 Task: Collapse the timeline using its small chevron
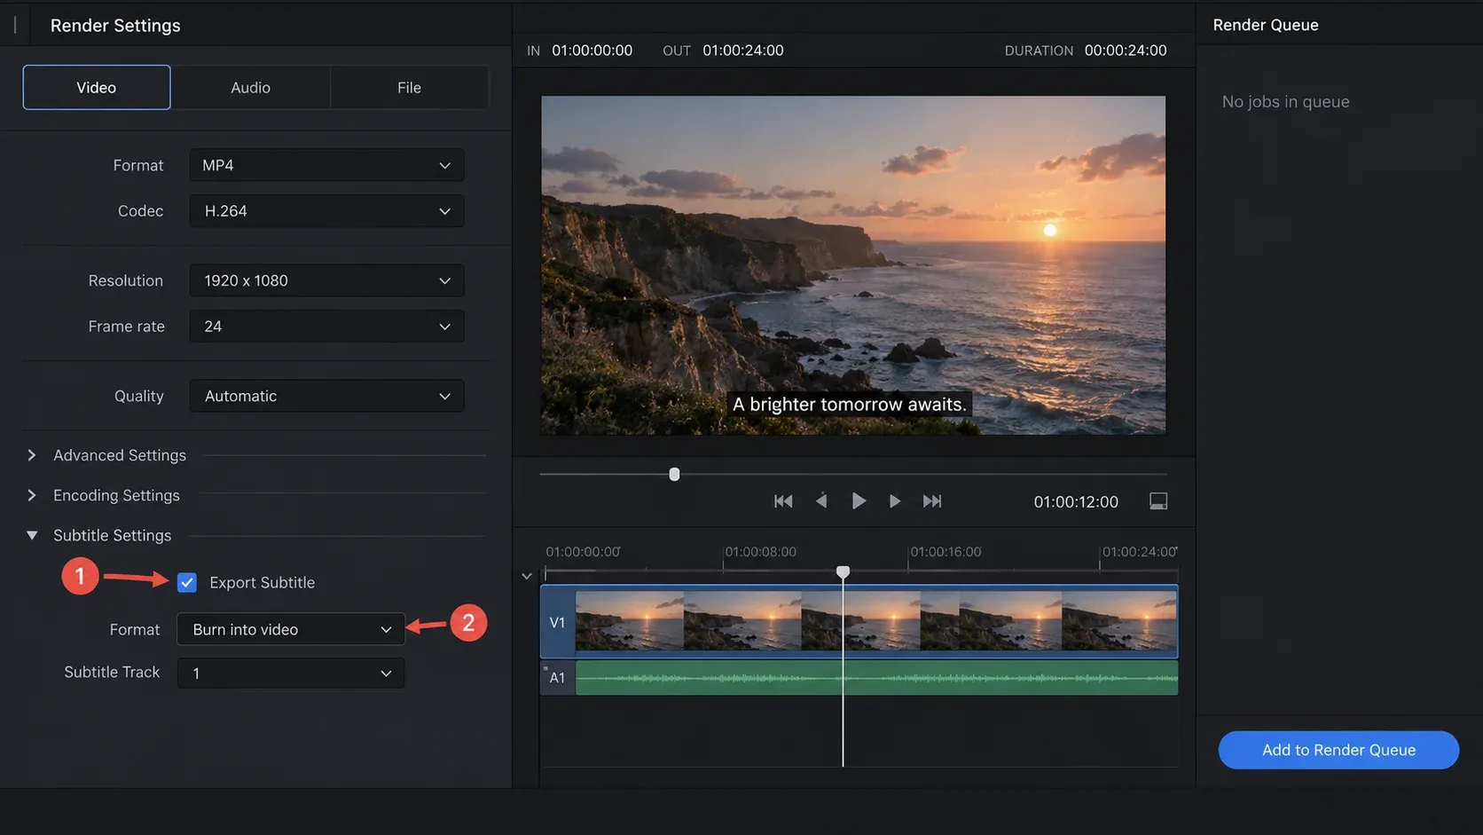527,576
